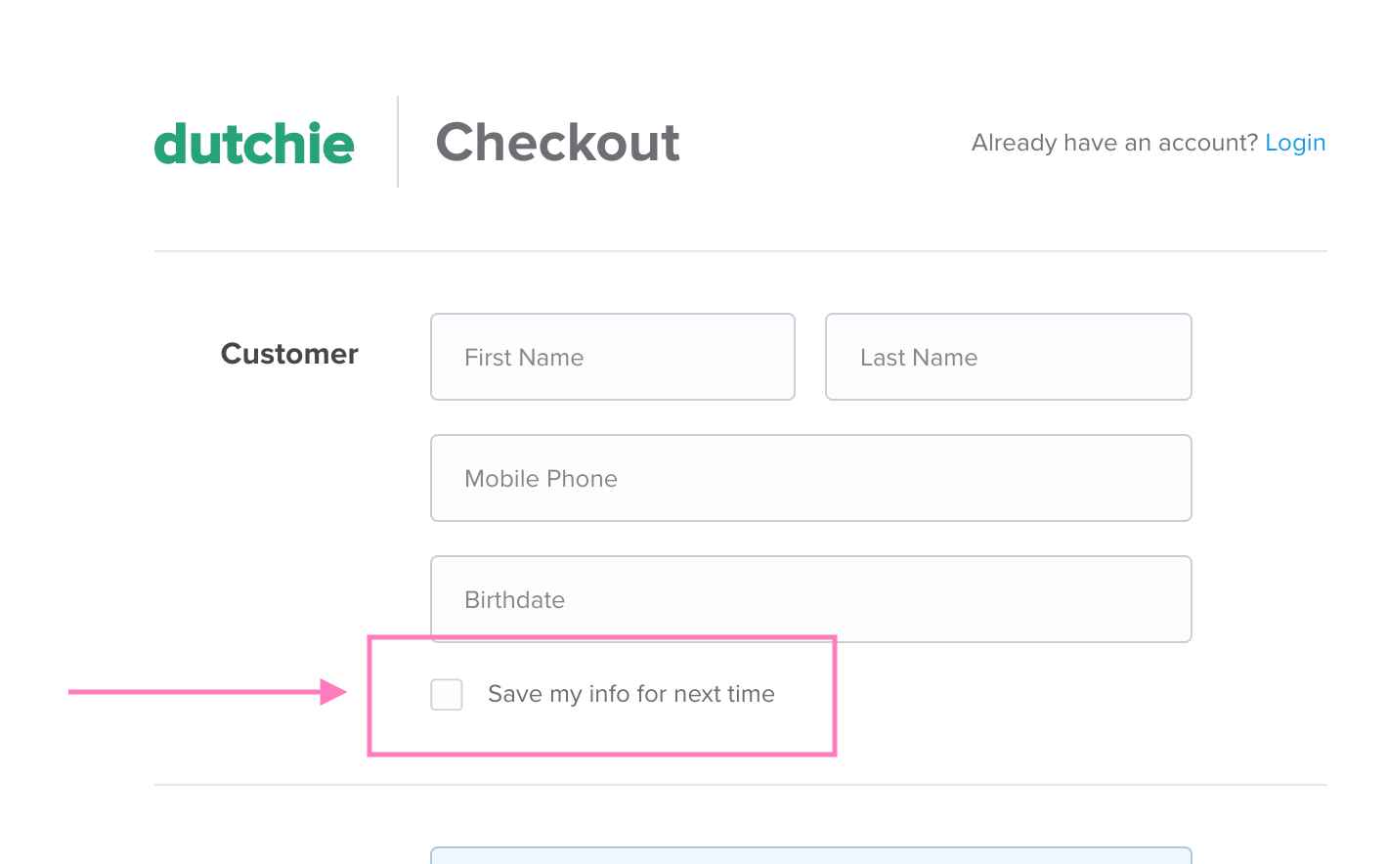Click the partially visible blue field at bottom
The image size is (1388, 864).
click(x=810, y=858)
